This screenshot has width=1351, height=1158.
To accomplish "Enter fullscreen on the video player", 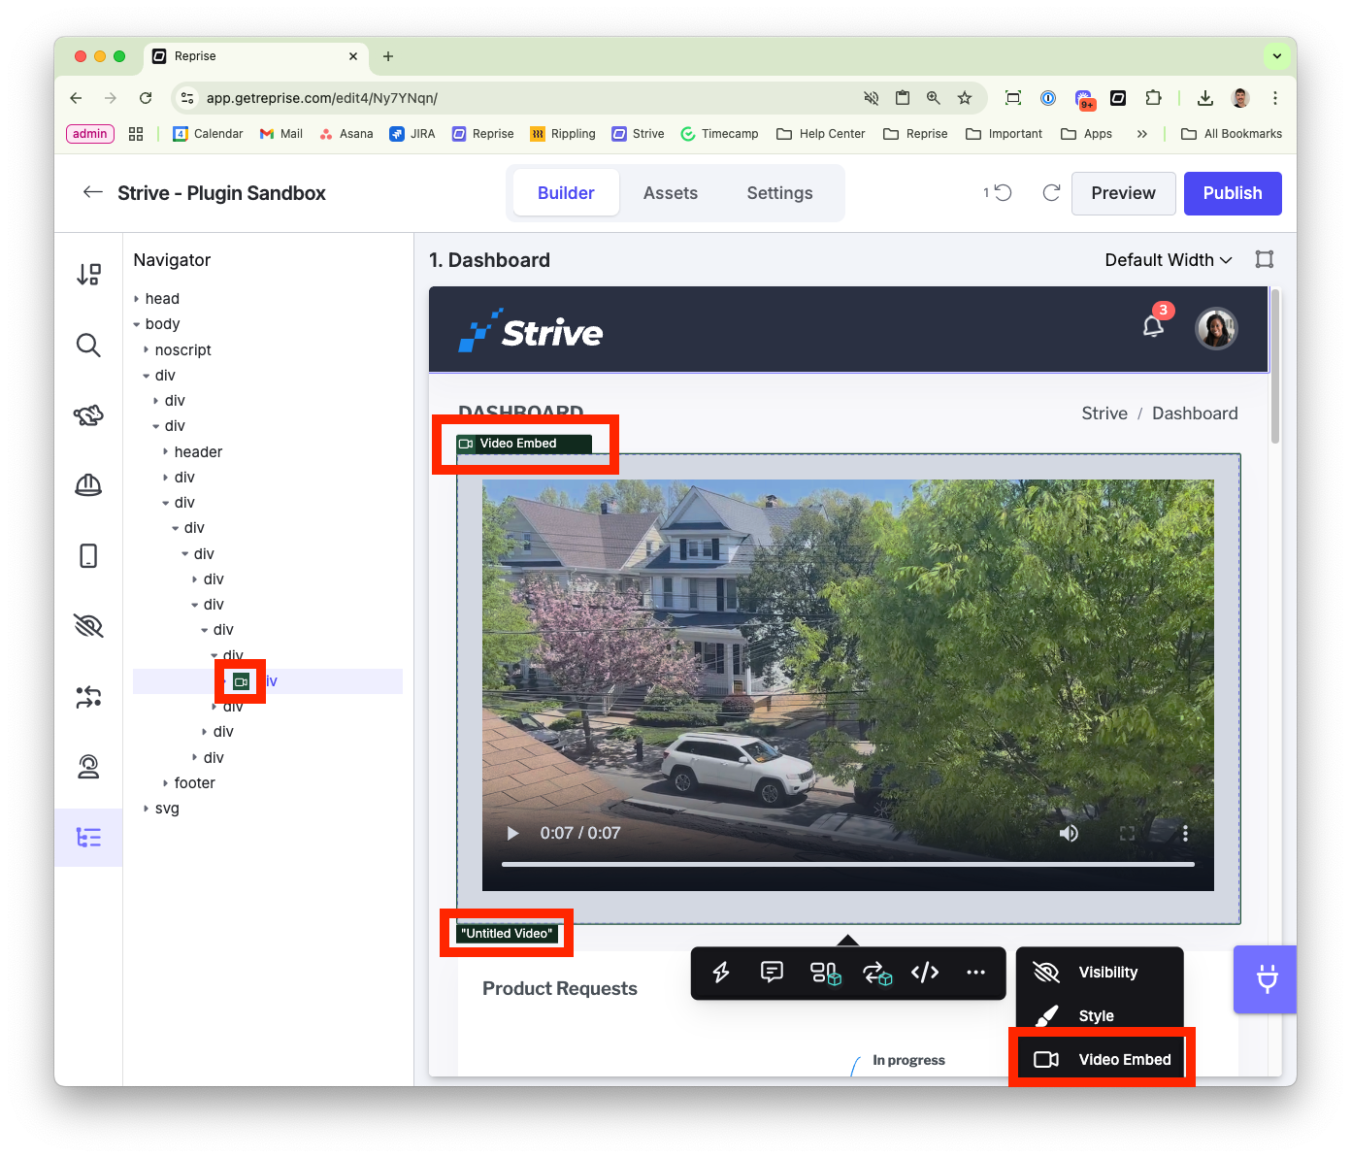I will 1127,833.
